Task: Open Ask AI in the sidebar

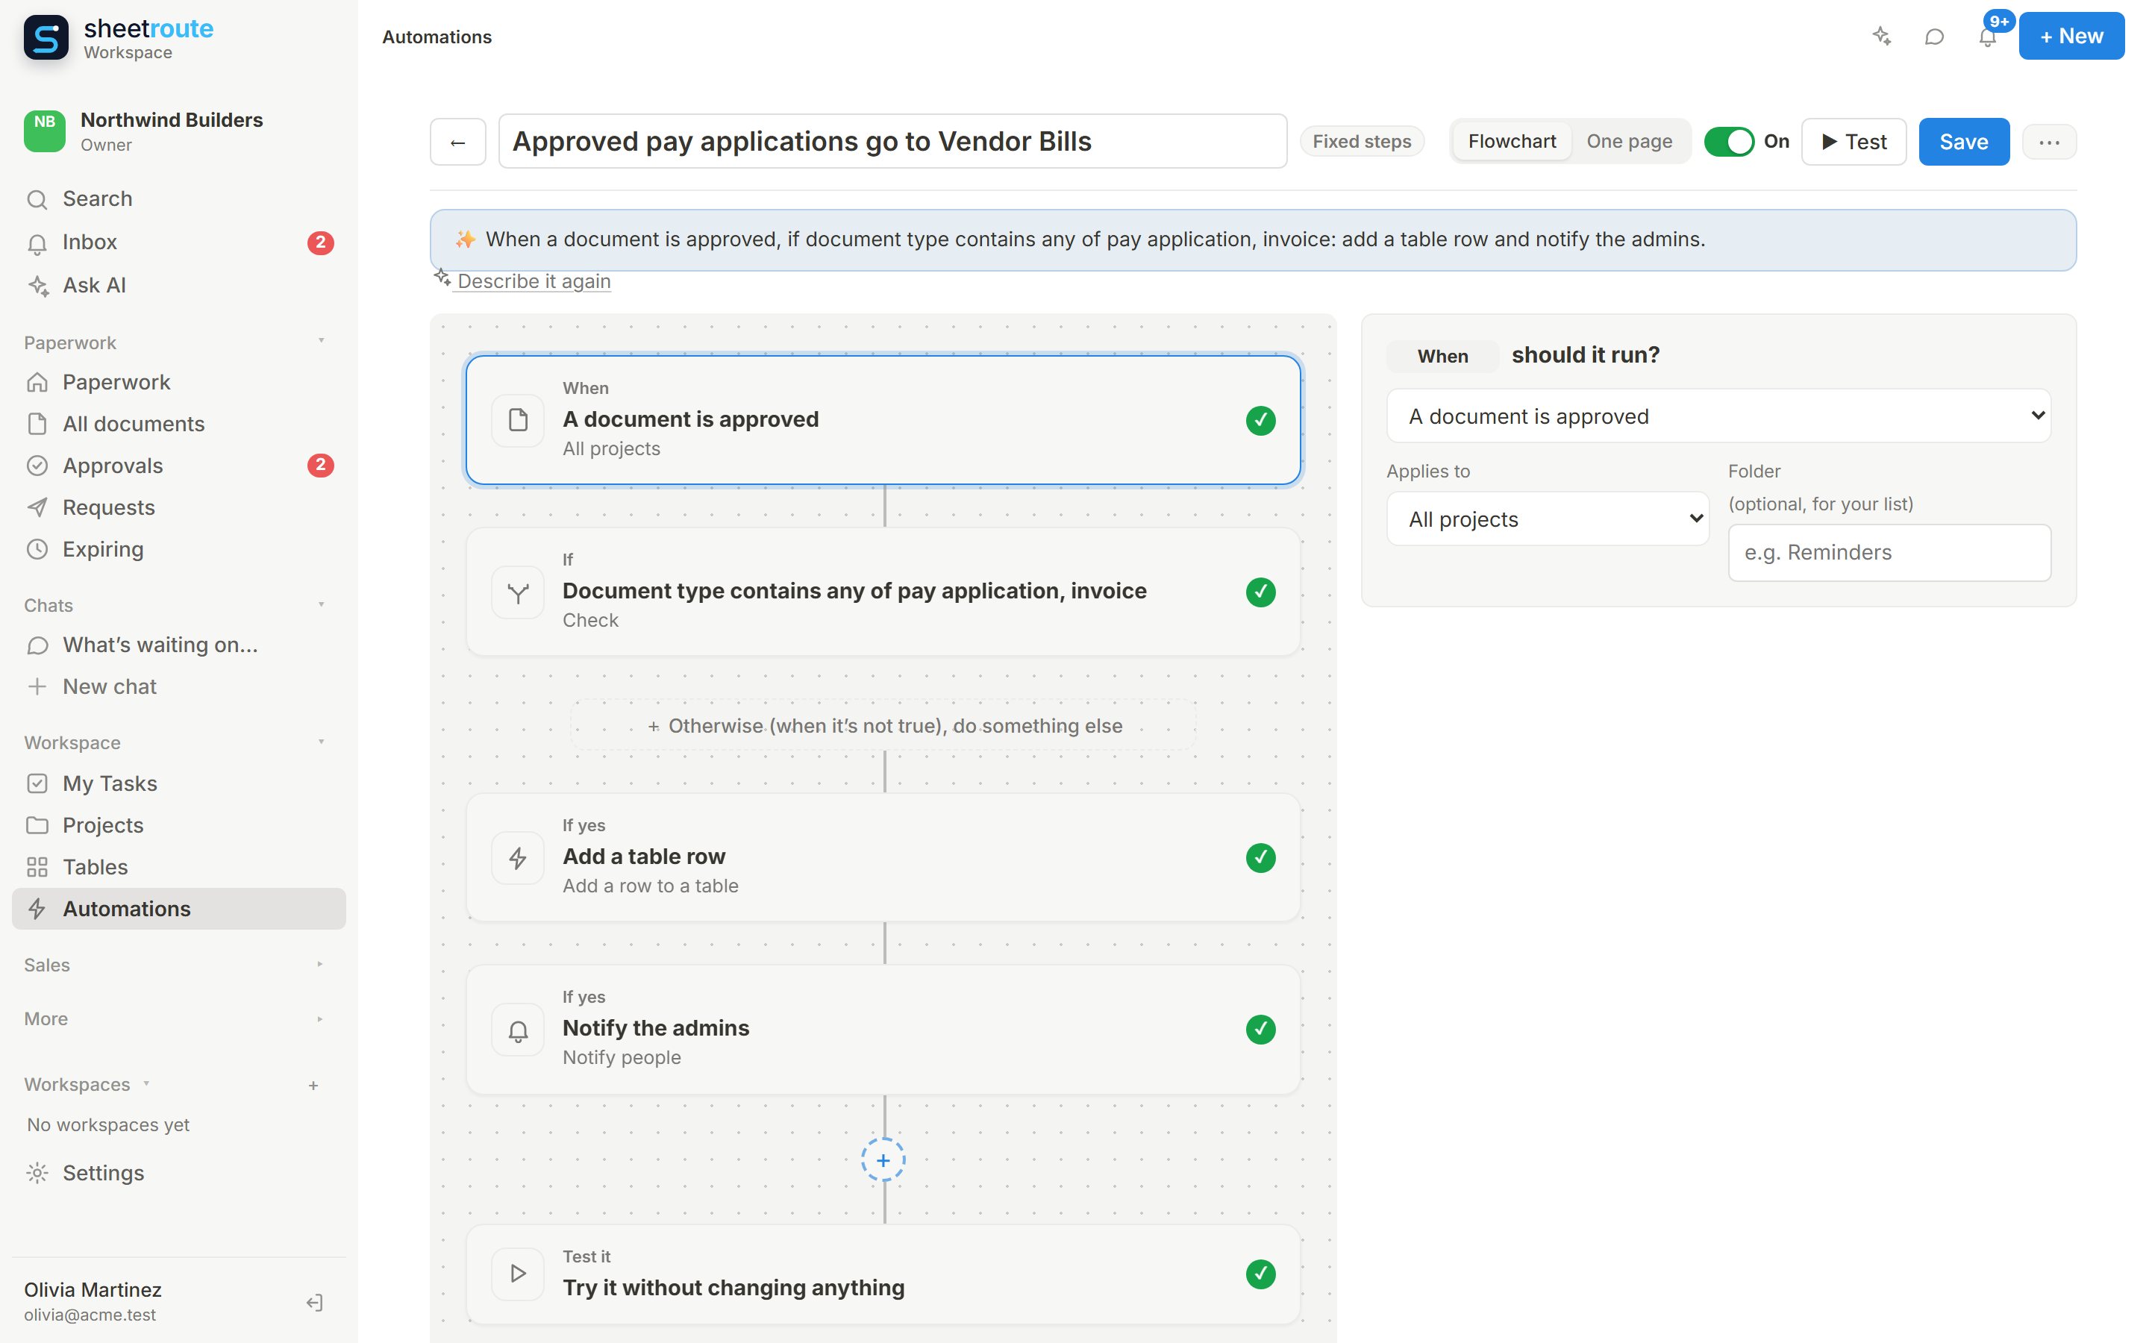Action: point(178,285)
